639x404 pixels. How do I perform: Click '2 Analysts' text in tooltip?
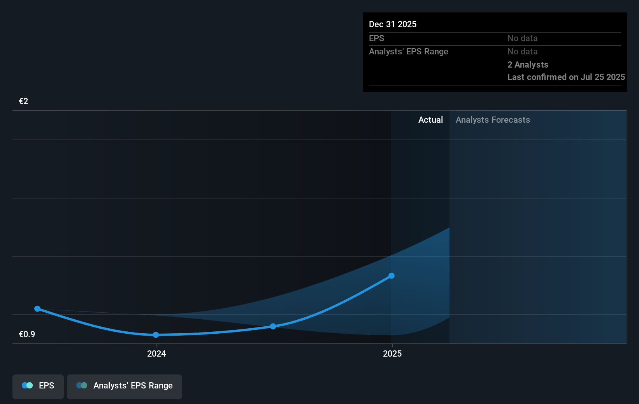528,64
